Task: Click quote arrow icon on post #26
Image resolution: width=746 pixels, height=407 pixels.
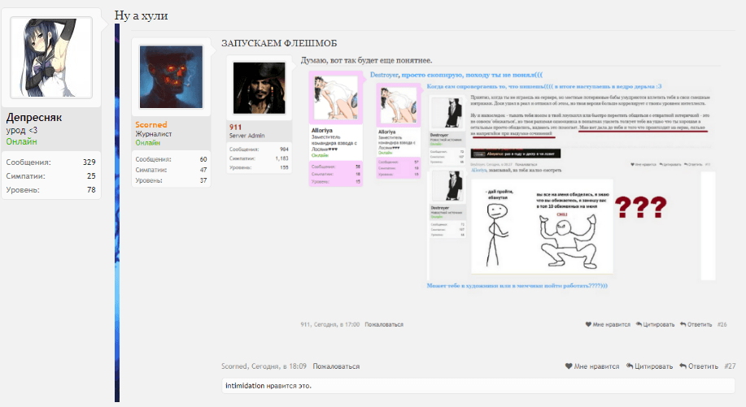Action: tap(639, 324)
